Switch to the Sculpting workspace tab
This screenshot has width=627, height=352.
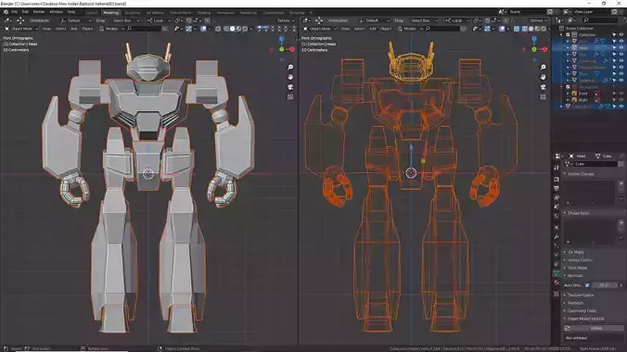pyautogui.click(x=133, y=13)
